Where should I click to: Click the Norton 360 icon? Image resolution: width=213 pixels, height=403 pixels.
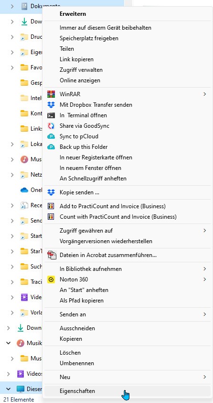click(51, 280)
